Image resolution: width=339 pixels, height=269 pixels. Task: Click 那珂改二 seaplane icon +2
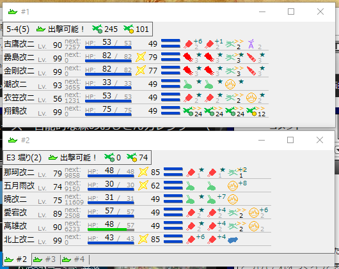[233, 173]
